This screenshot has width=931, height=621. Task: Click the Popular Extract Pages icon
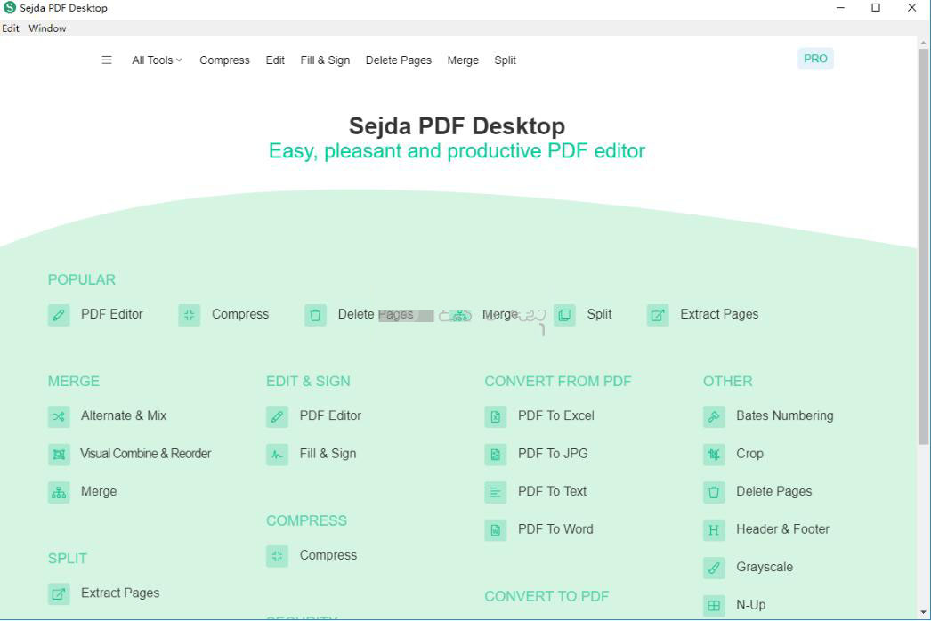click(658, 315)
